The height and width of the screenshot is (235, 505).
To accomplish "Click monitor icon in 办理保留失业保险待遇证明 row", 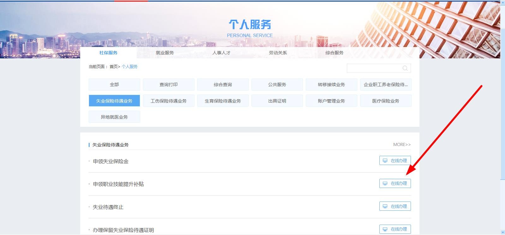I will [x=385, y=229].
